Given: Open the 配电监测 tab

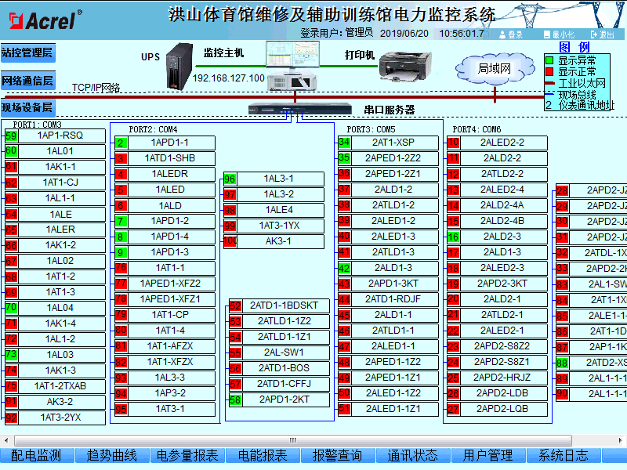Looking at the screenshot, I should 37,455.
